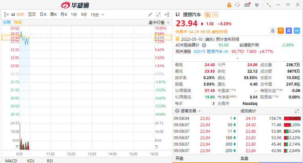The height and width of the screenshot is (163, 303).
Task: Open the messages envelope icon
Action: click(247, 5)
